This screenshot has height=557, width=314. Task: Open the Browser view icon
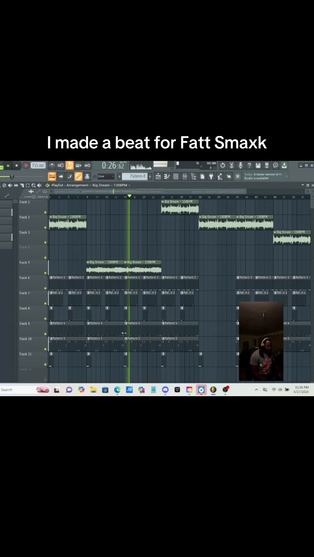193,177
